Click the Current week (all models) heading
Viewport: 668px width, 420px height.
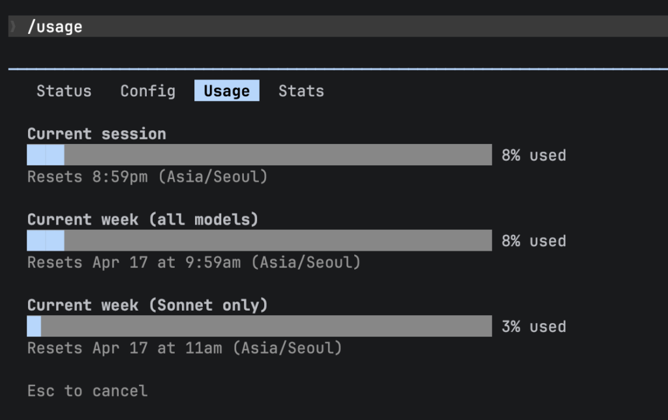click(x=143, y=220)
